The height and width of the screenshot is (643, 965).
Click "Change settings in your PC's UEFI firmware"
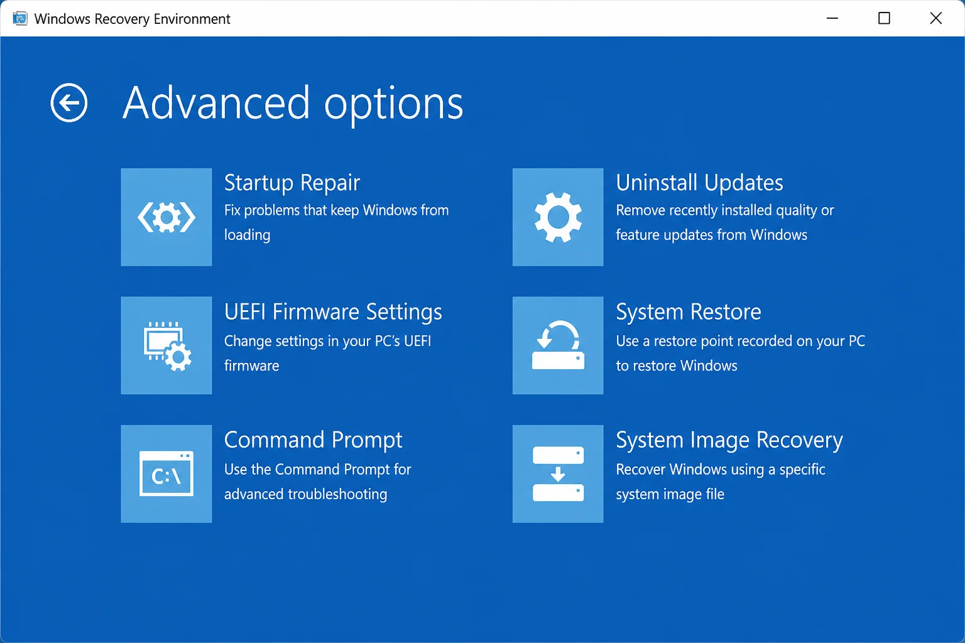click(328, 353)
